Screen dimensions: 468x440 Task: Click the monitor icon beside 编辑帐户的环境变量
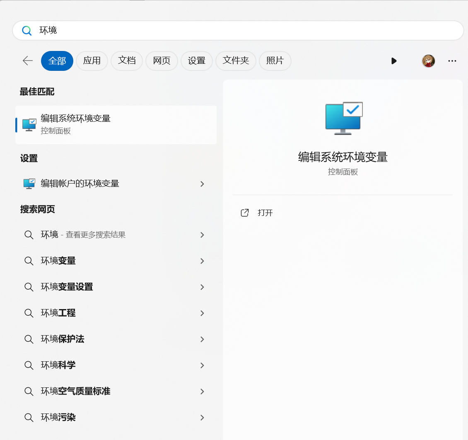[x=29, y=184]
